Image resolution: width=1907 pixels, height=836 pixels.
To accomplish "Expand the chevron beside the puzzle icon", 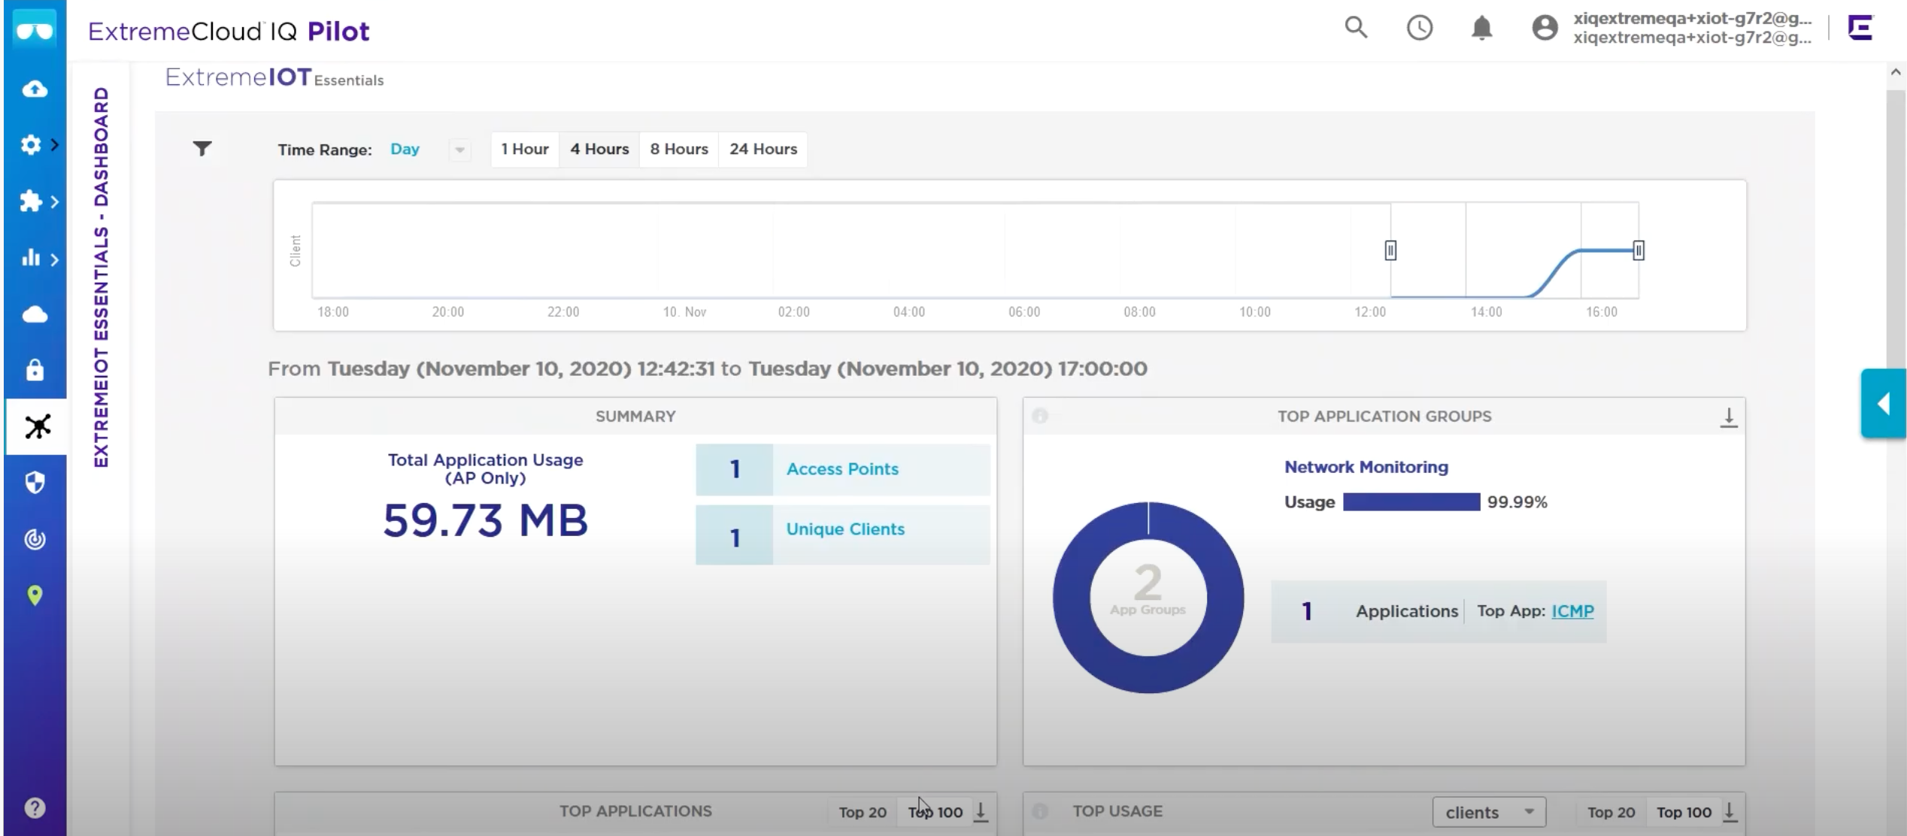I will [54, 201].
